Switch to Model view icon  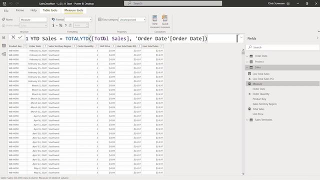tap(3, 54)
